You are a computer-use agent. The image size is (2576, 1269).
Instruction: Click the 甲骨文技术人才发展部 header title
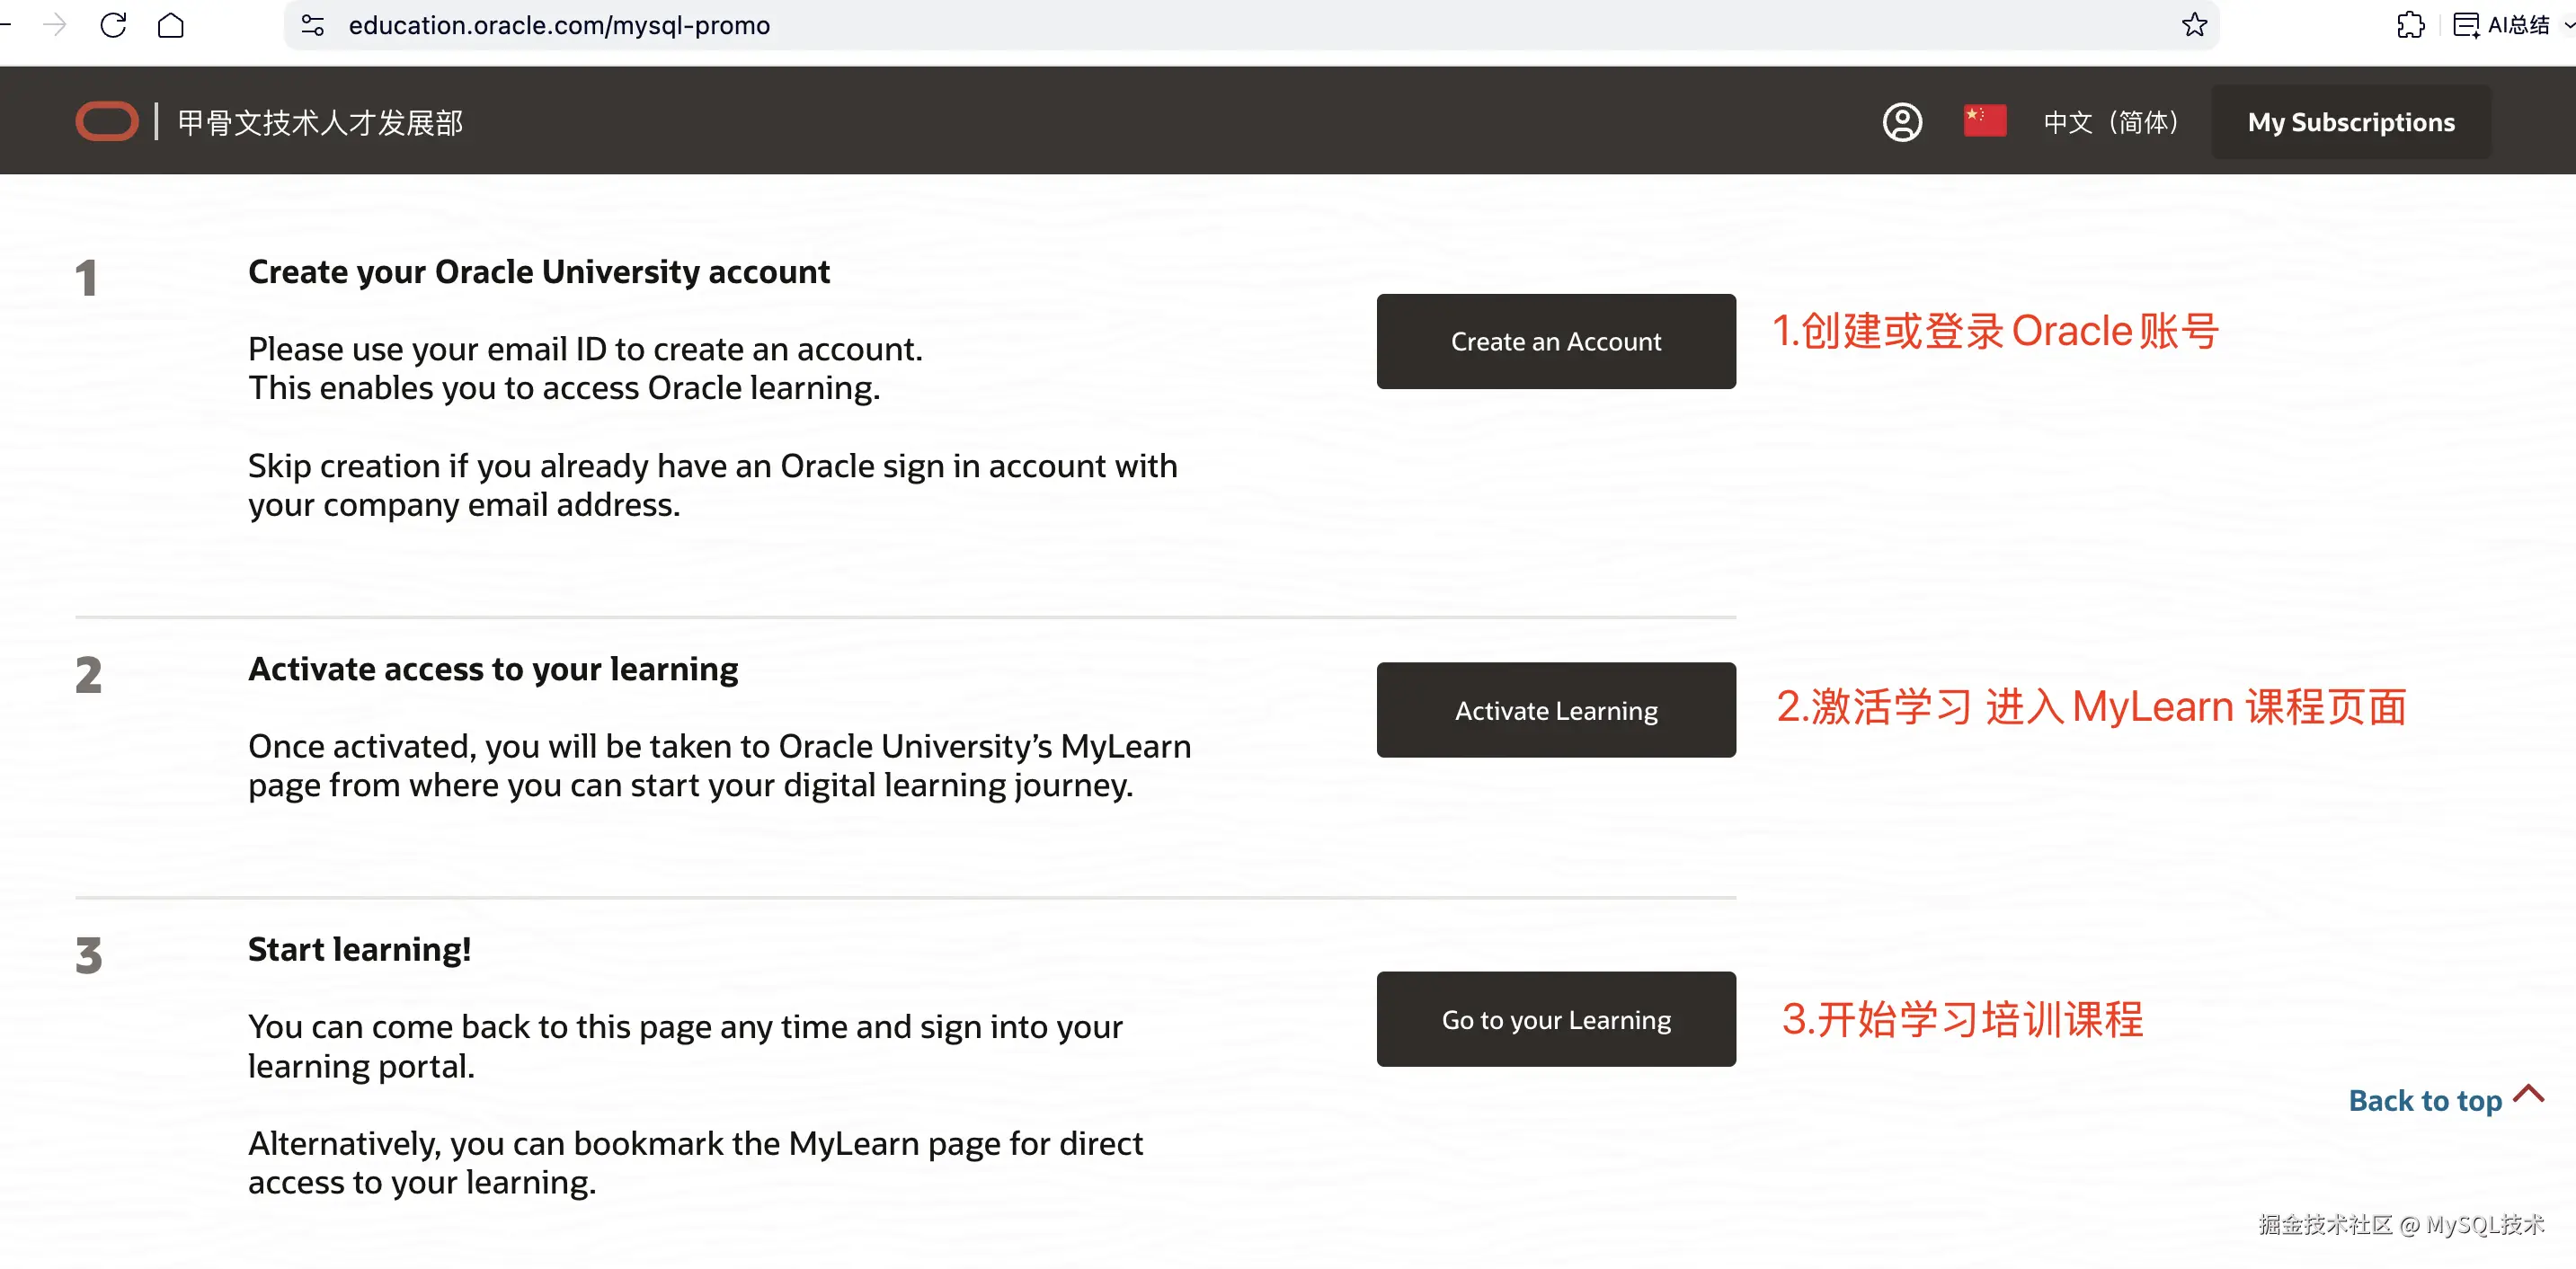(320, 122)
